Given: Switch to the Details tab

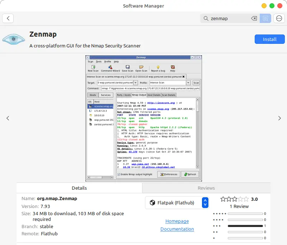Looking at the screenshot, I should 79,188.
